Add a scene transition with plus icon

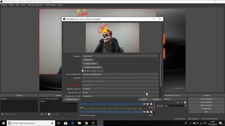pyautogui.click(x=178, y=103)
